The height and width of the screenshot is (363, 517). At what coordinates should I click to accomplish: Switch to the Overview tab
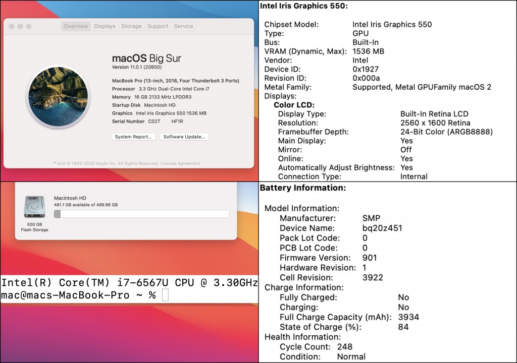coord(76,26)
